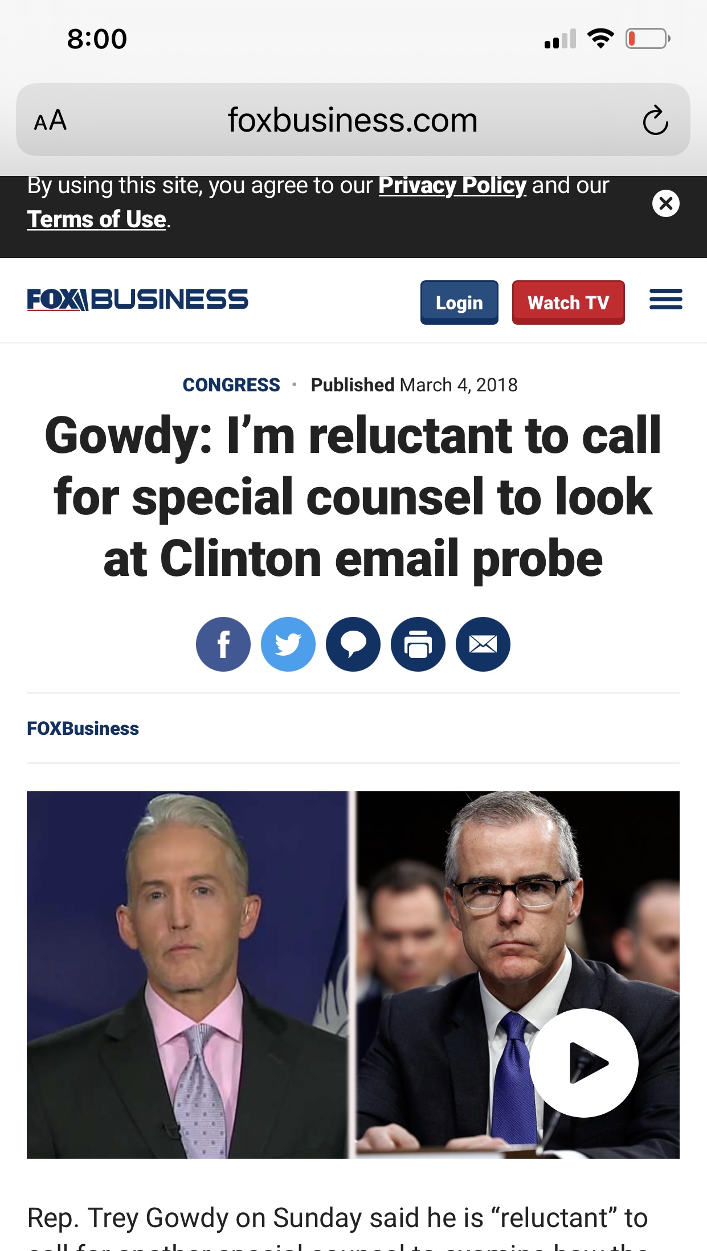Print the article using printer icon
Image resolution: width=707 pixels, height=1251 pixels.
pyautogui.click(x=418, y=644)
